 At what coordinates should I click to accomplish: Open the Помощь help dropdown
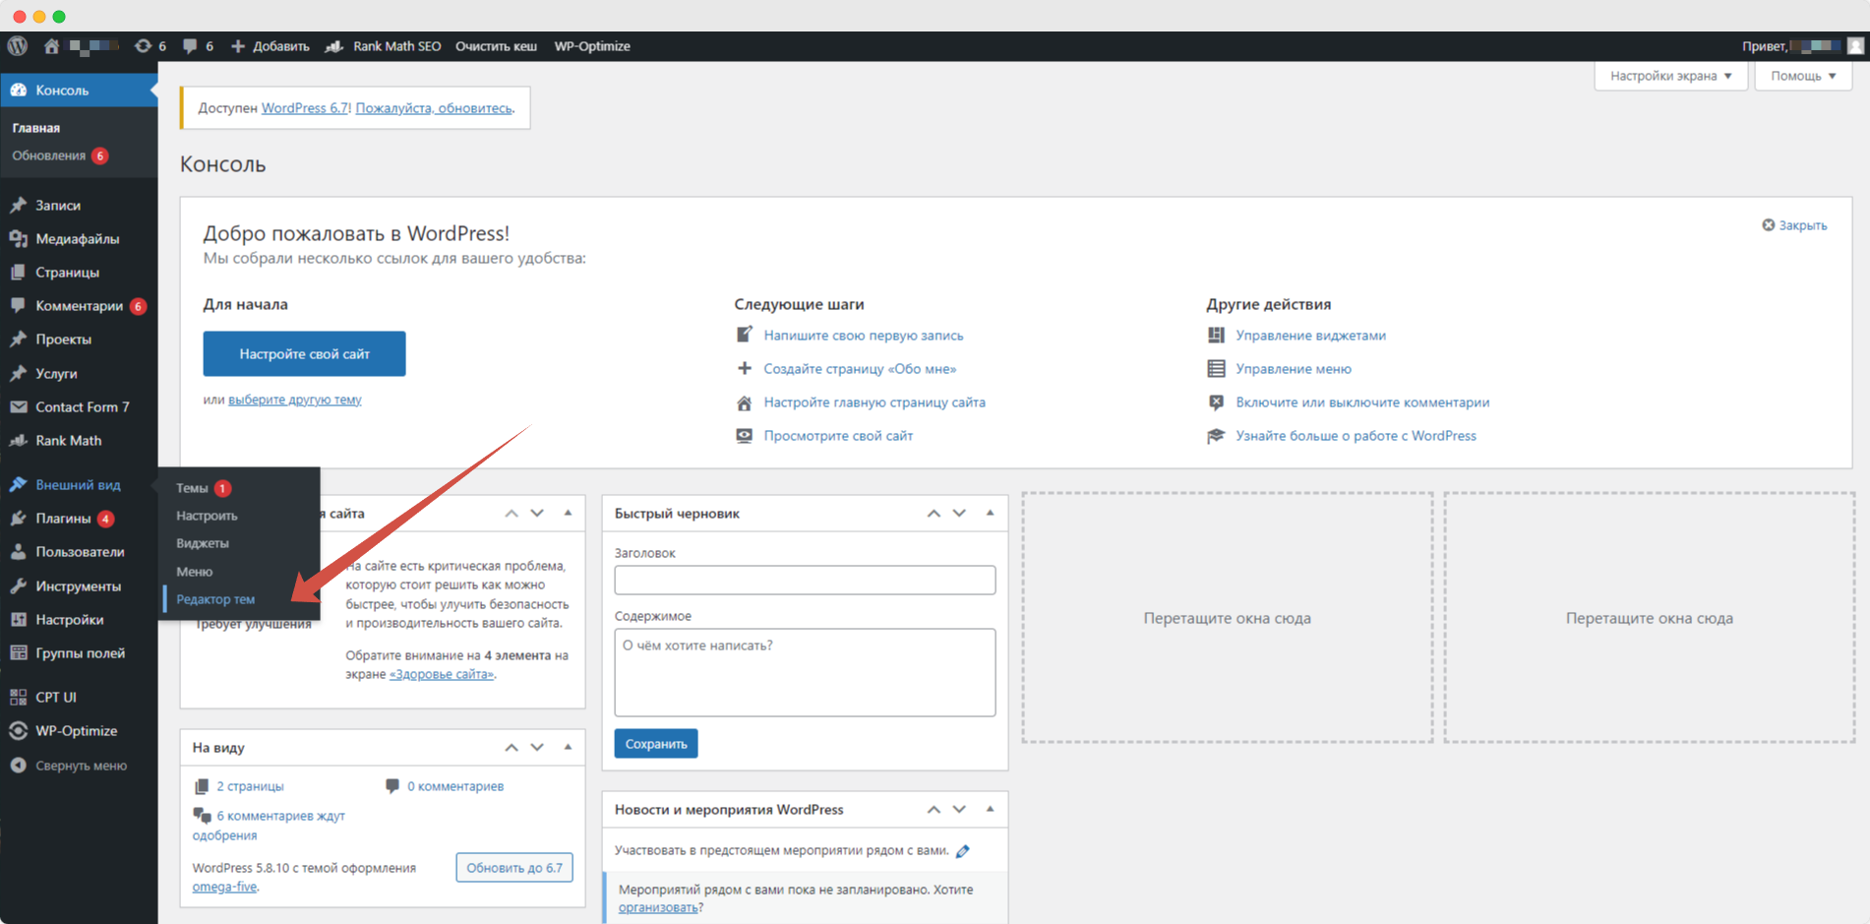click(x=1803, y=76)
